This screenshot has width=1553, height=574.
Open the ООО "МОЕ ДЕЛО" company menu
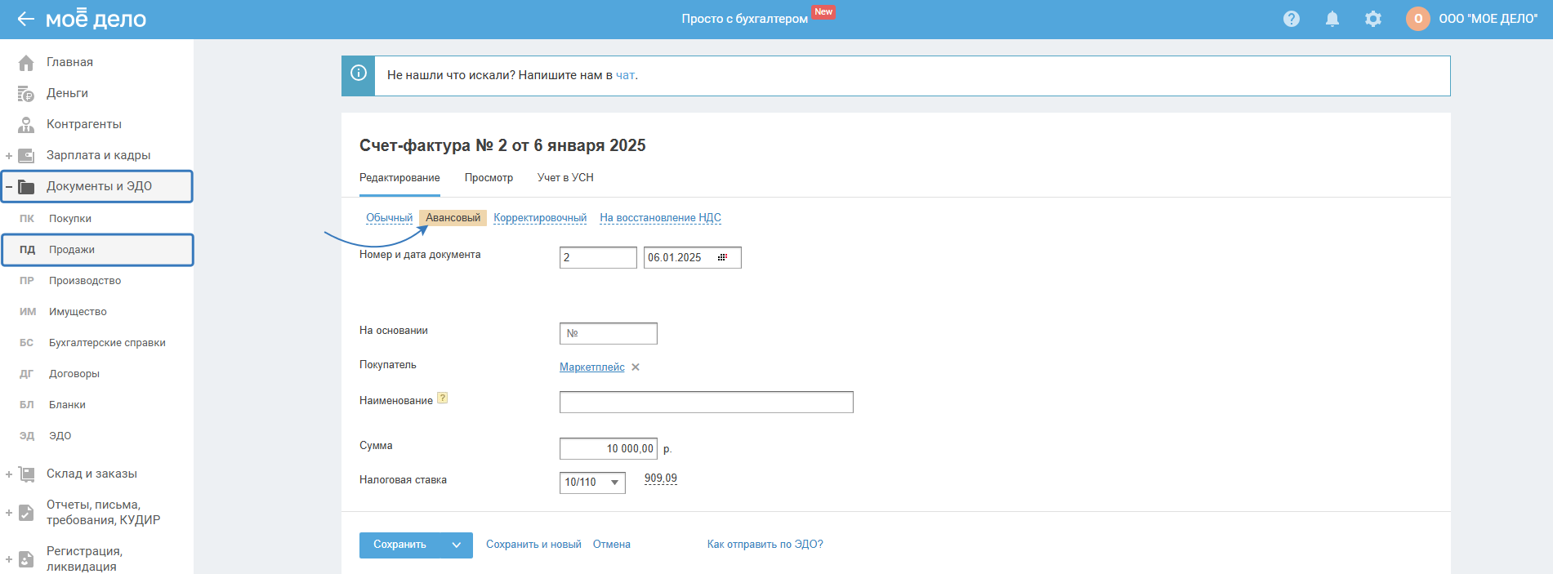click(1488, 19)
